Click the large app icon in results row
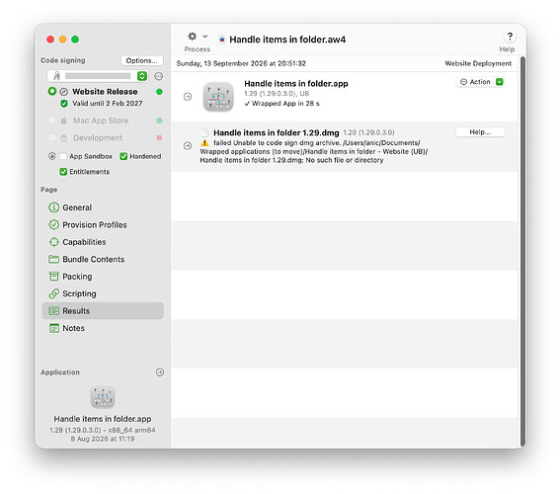This screenshot has height=494, width=560. tap(218, 97)
